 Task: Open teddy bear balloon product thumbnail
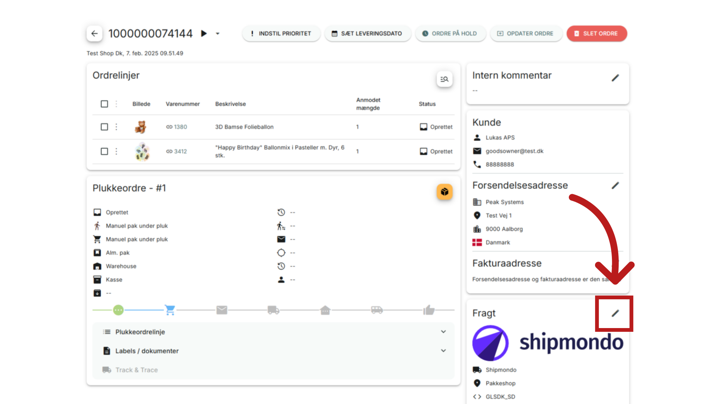pos(141,127)
